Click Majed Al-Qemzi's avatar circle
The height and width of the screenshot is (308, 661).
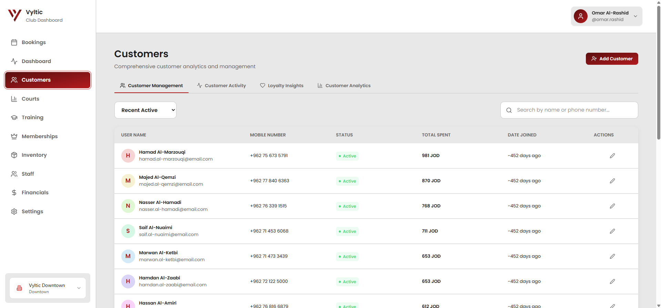[128, 181]
